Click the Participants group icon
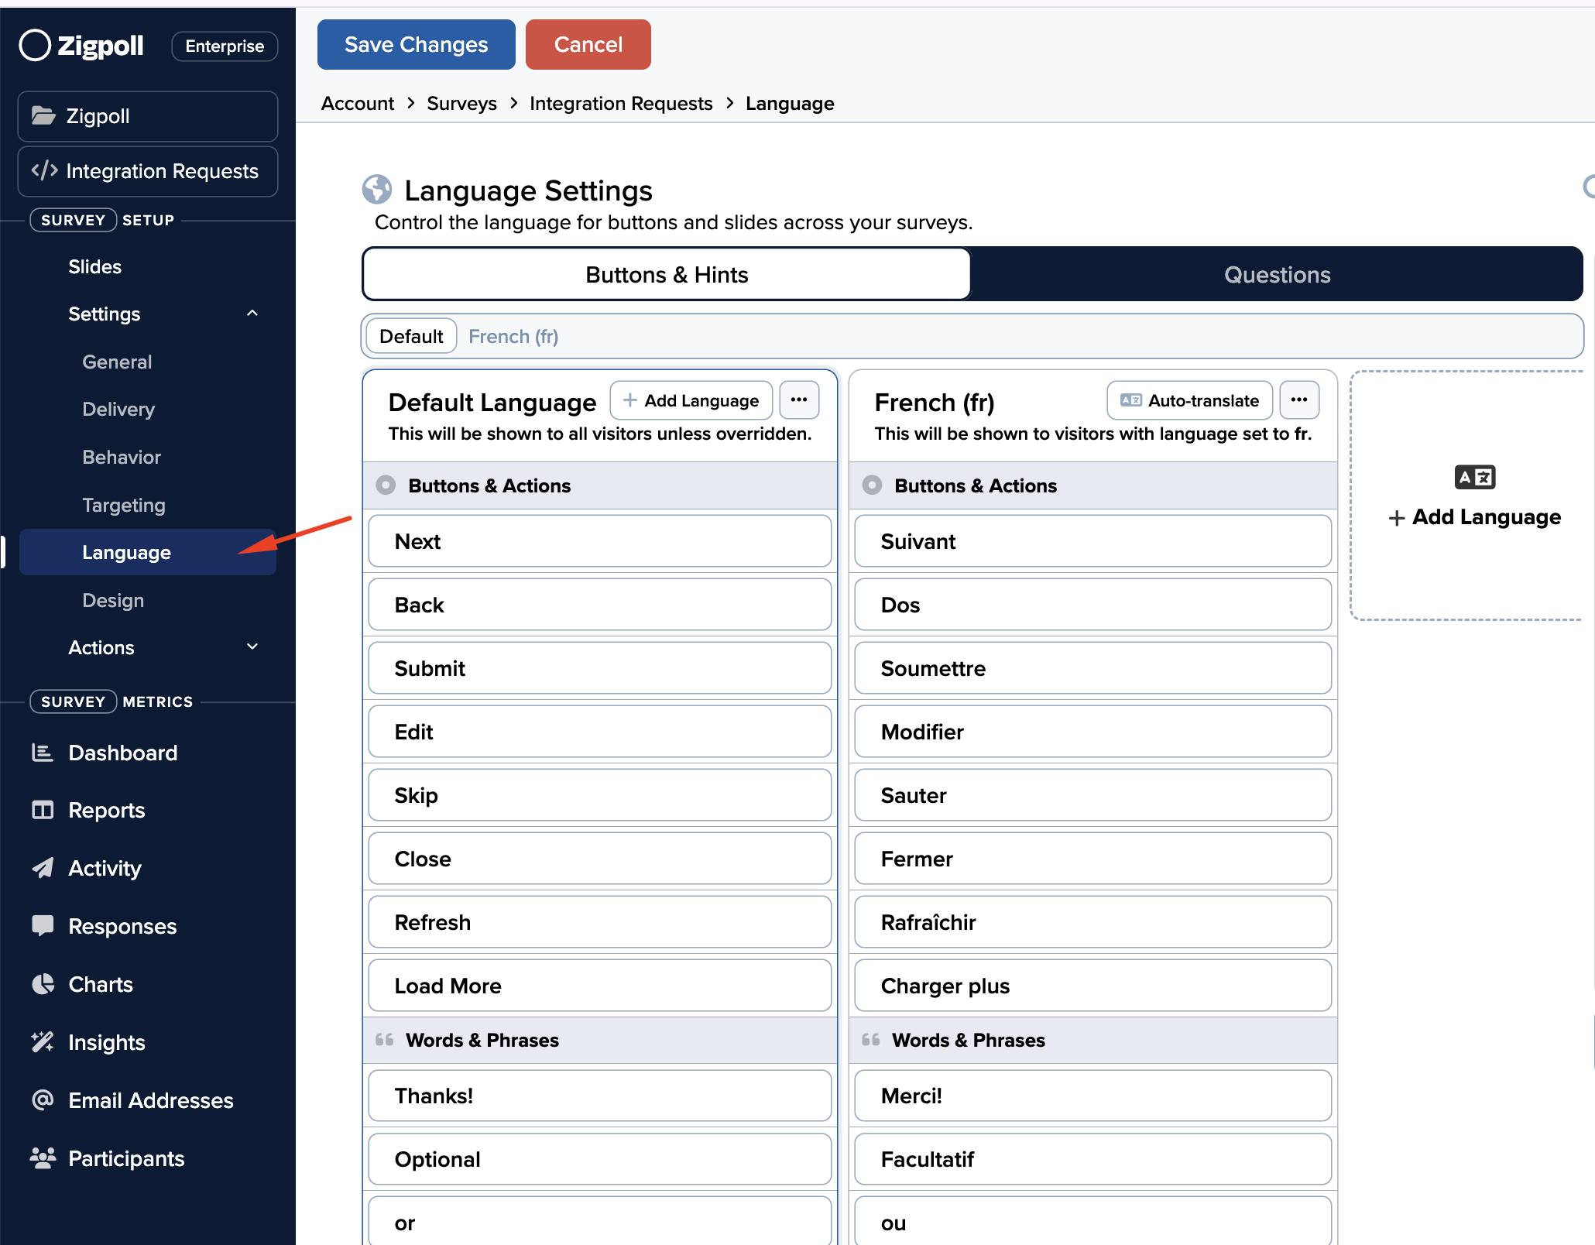This screenshot has height=1245, width=1595. [x=43, y=1158]
